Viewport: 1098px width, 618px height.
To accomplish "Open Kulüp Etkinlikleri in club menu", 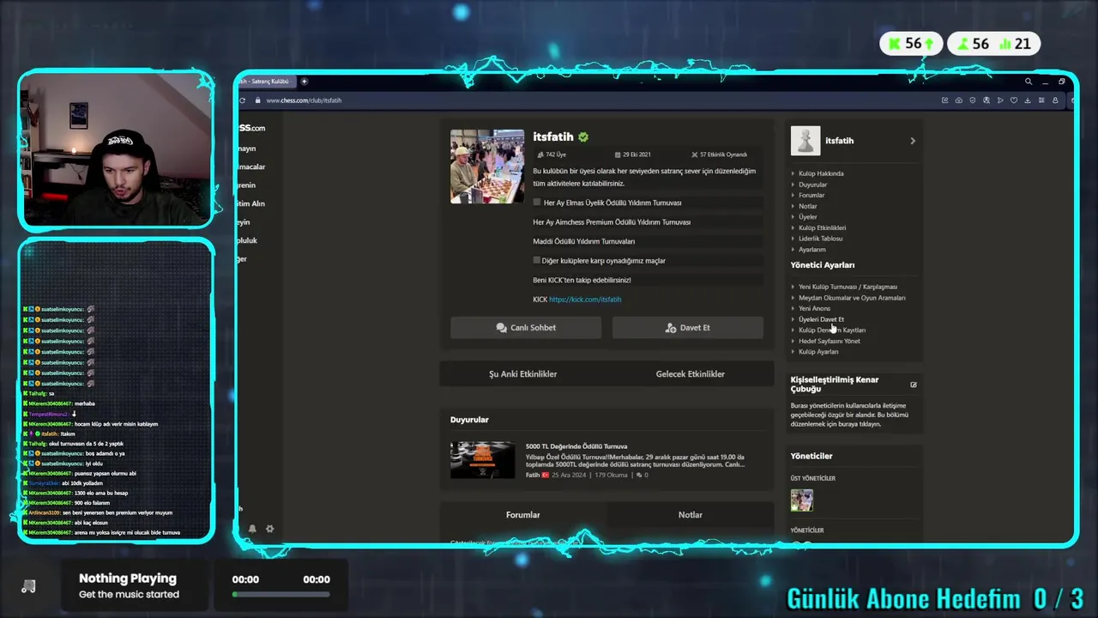I will point(822,227).
